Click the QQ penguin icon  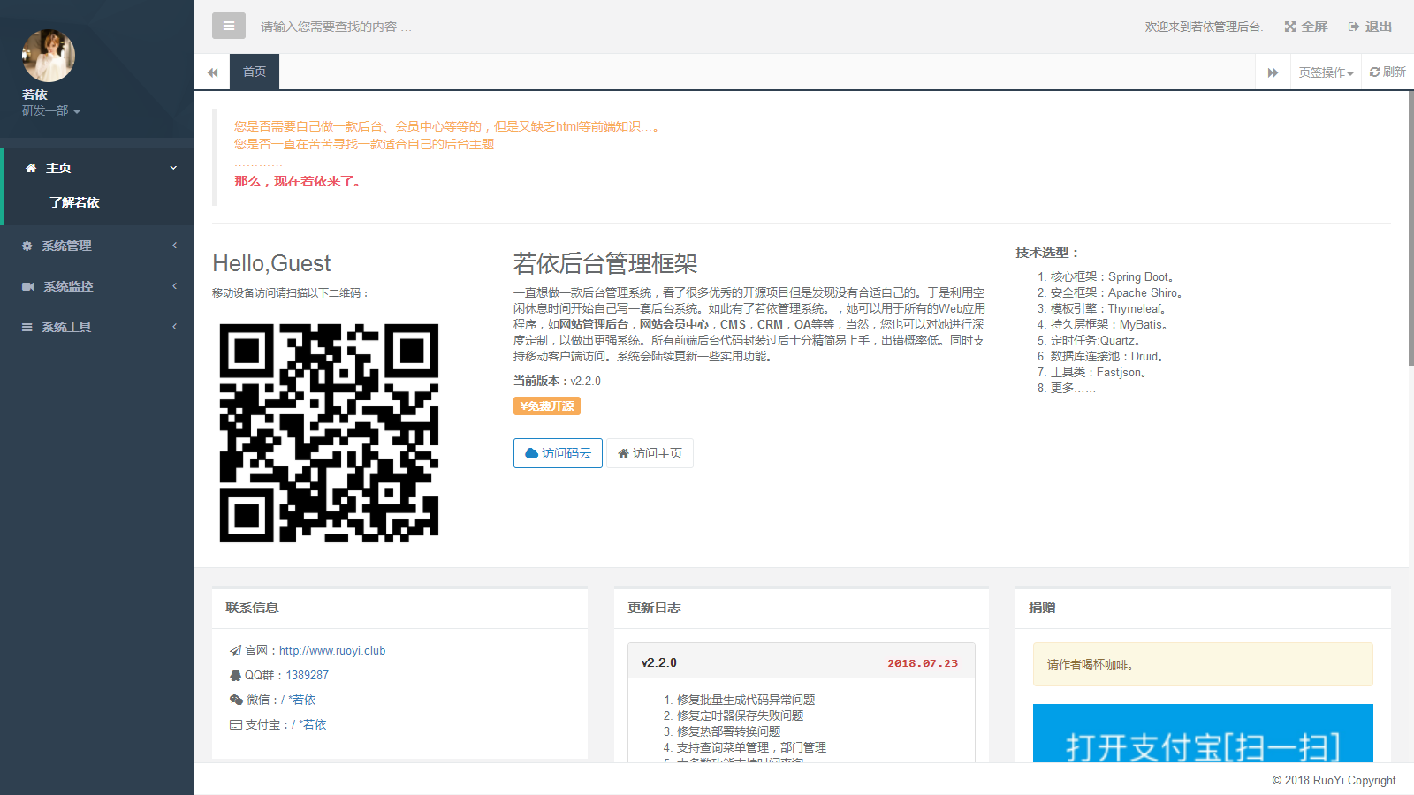pos(235,676)
